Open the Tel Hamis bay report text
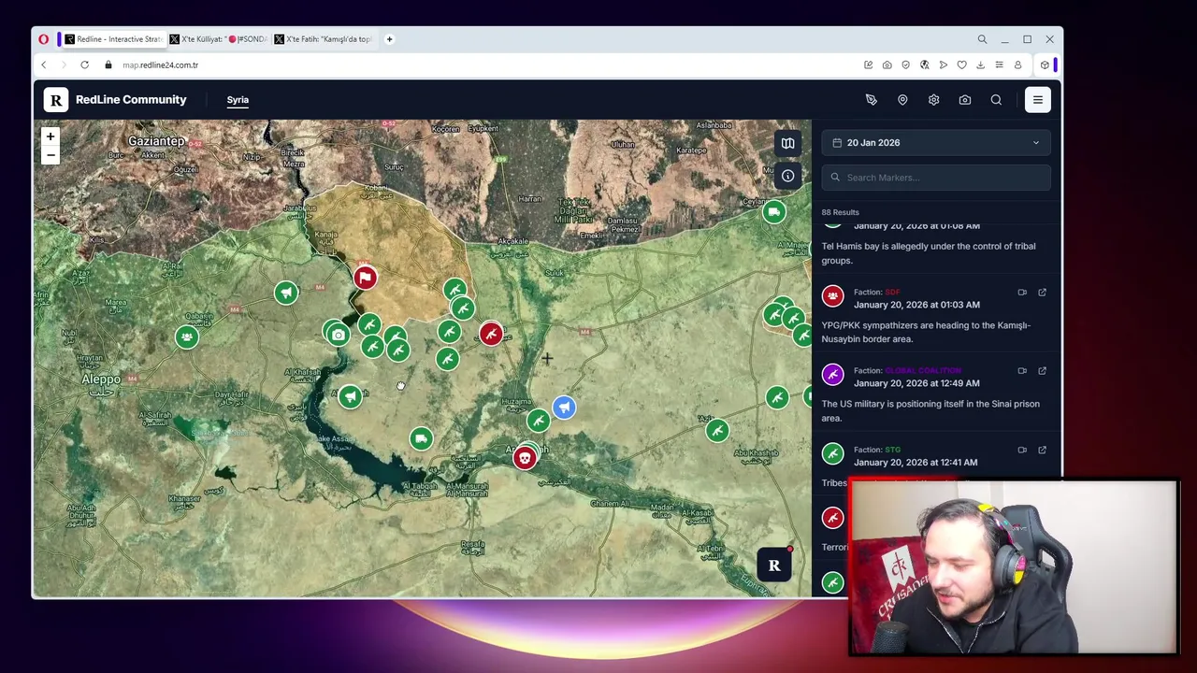Viewport: 1197px width, 673px height. point(929,253)
